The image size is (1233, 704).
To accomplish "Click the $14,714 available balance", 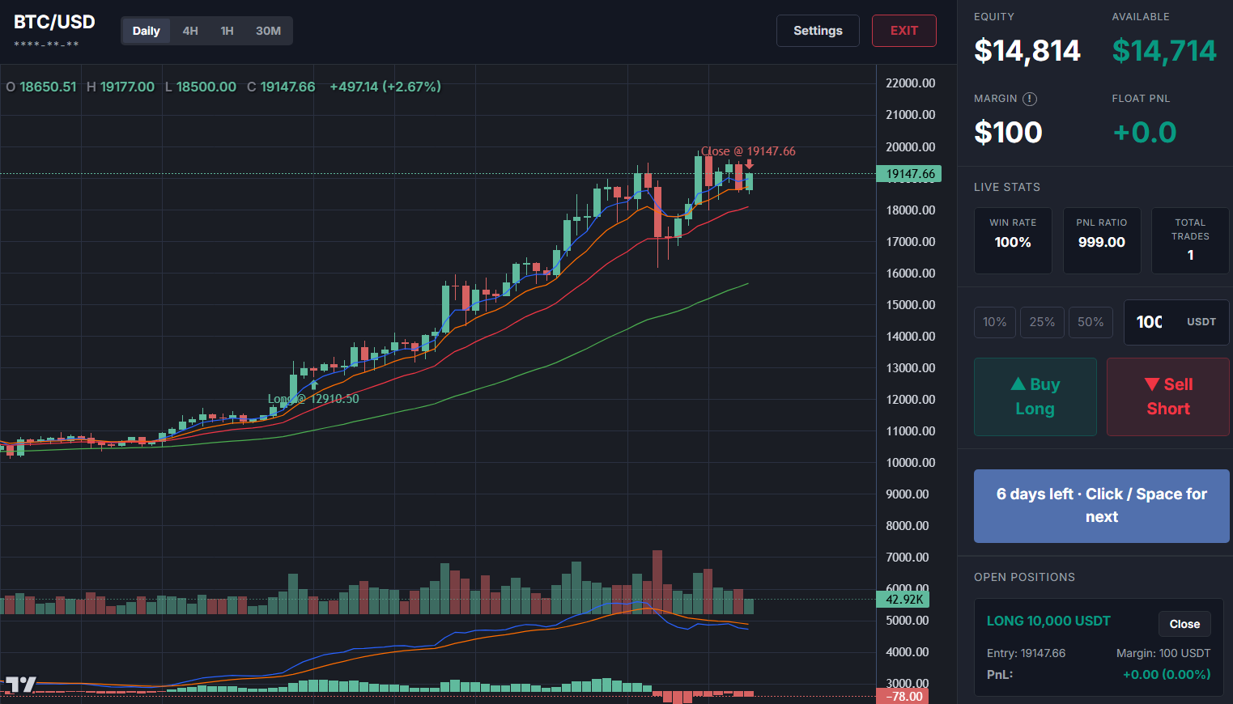I will coord(1164,51).
